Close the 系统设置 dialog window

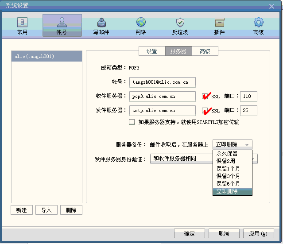[271, 5]
